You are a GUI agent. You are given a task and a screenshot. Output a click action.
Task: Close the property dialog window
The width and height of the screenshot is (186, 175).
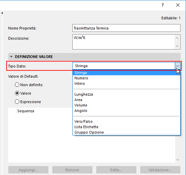(x=178, y=5)
